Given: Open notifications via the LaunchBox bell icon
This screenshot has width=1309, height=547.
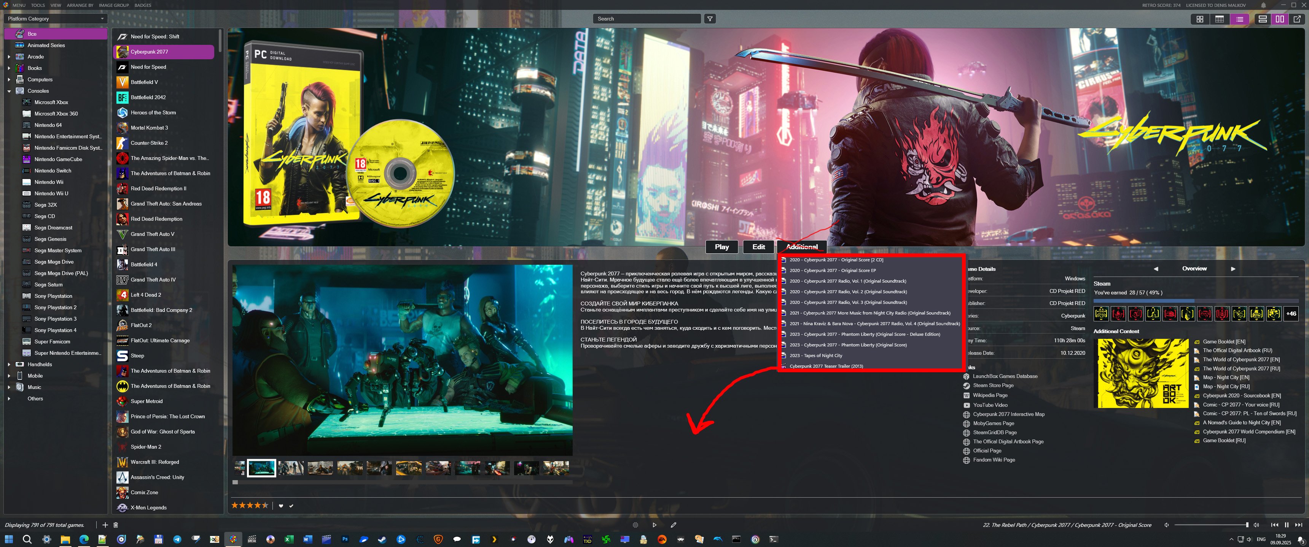Looking at the screenshot, I should [1263, 5].
